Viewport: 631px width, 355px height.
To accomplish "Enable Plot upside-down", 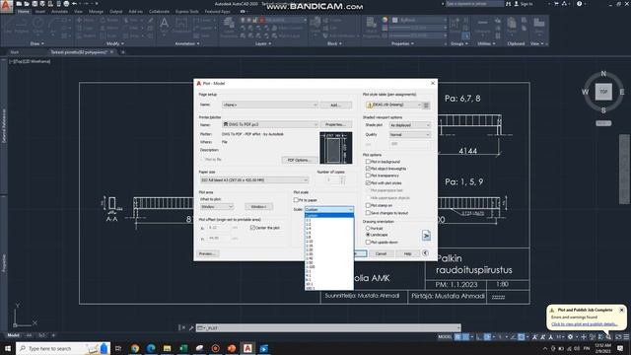I will coord(368,243).
